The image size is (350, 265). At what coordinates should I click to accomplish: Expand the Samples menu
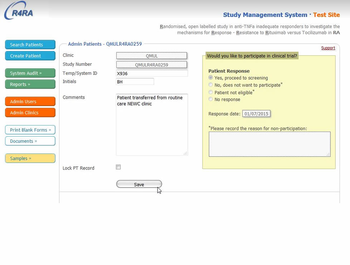click(30, 158)
